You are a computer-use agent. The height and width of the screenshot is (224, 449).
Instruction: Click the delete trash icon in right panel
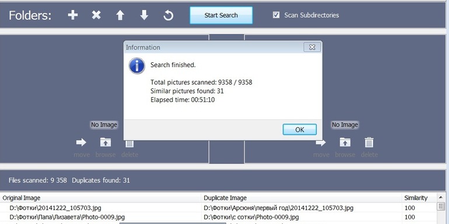[369, 143]
